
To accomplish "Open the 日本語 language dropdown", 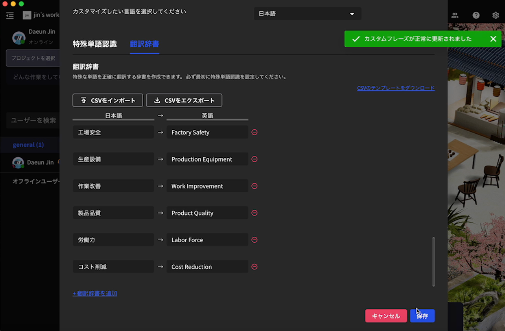I will point(307,13).
